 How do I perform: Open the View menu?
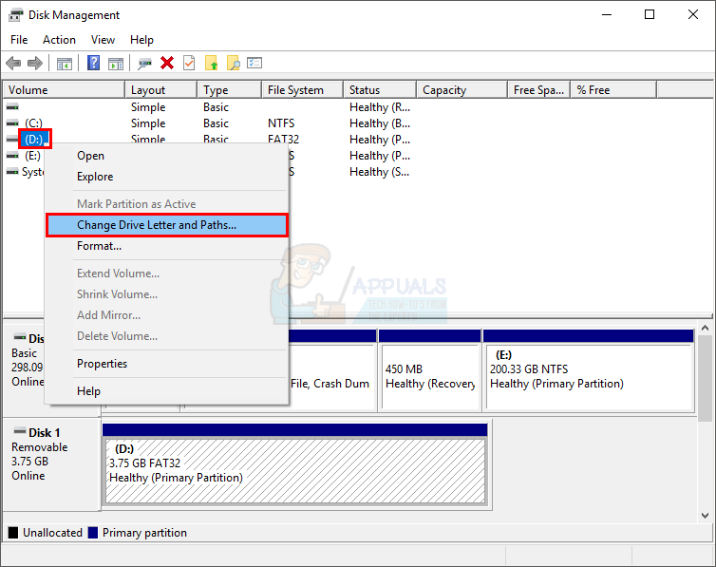point(103,40)
